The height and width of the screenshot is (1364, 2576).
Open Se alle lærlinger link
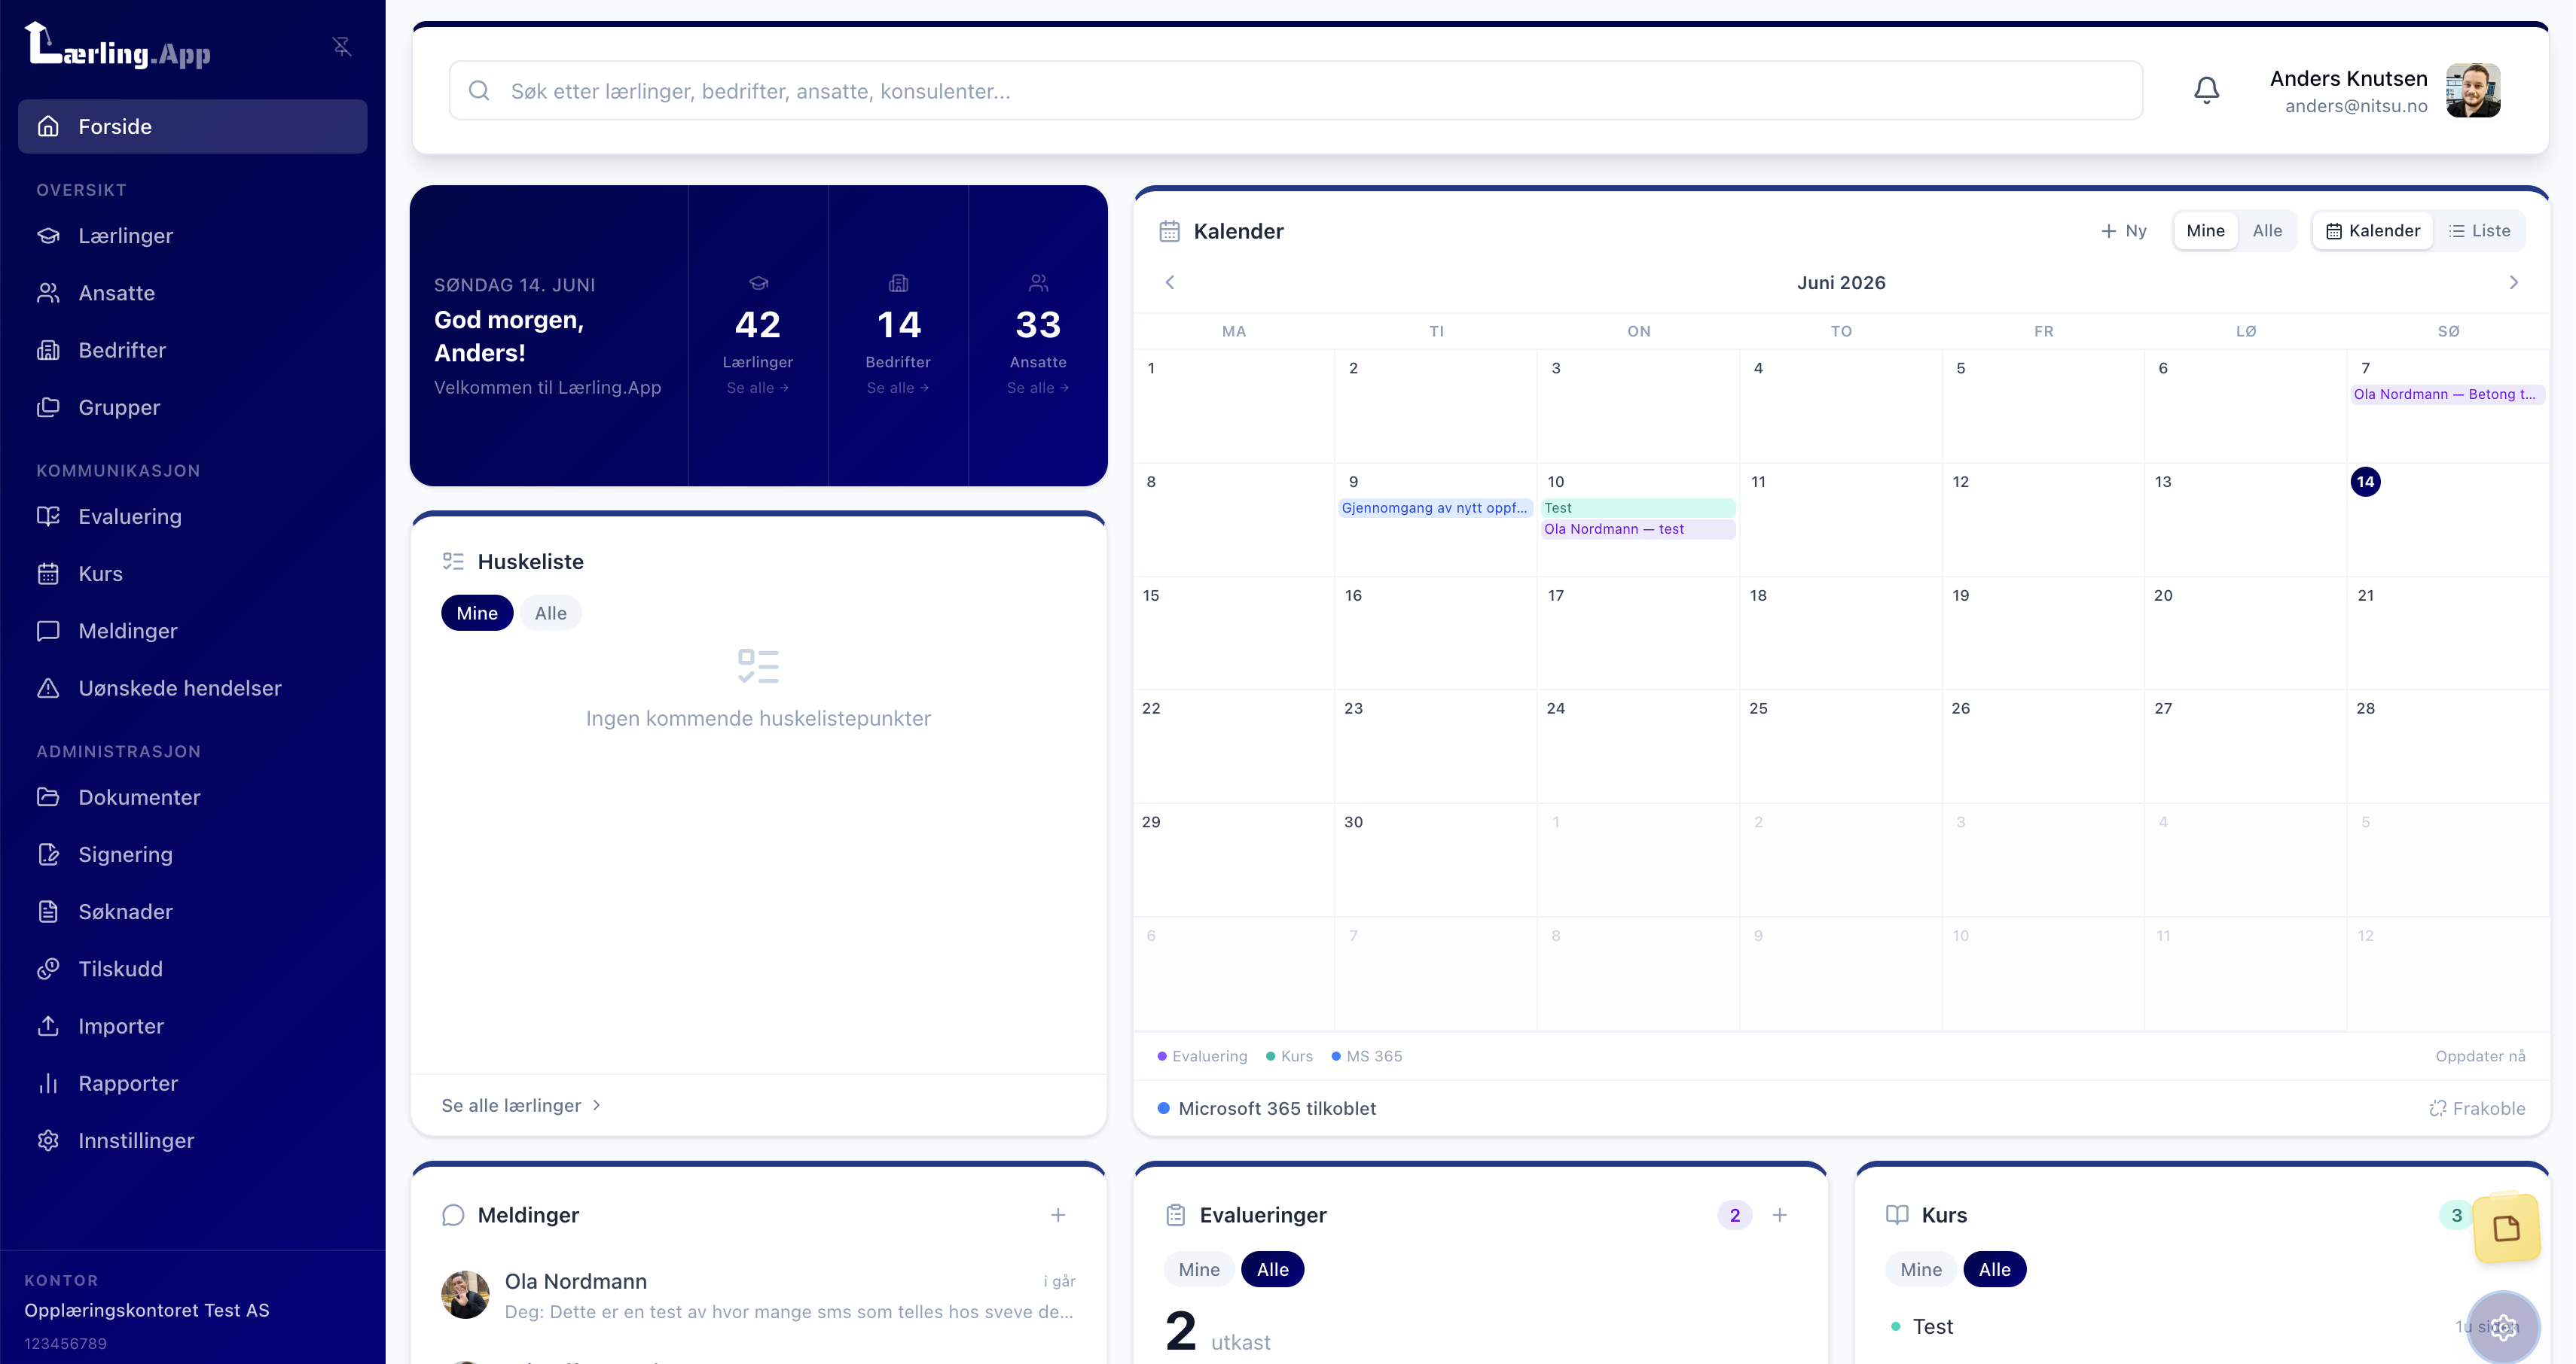[521, 1105]
